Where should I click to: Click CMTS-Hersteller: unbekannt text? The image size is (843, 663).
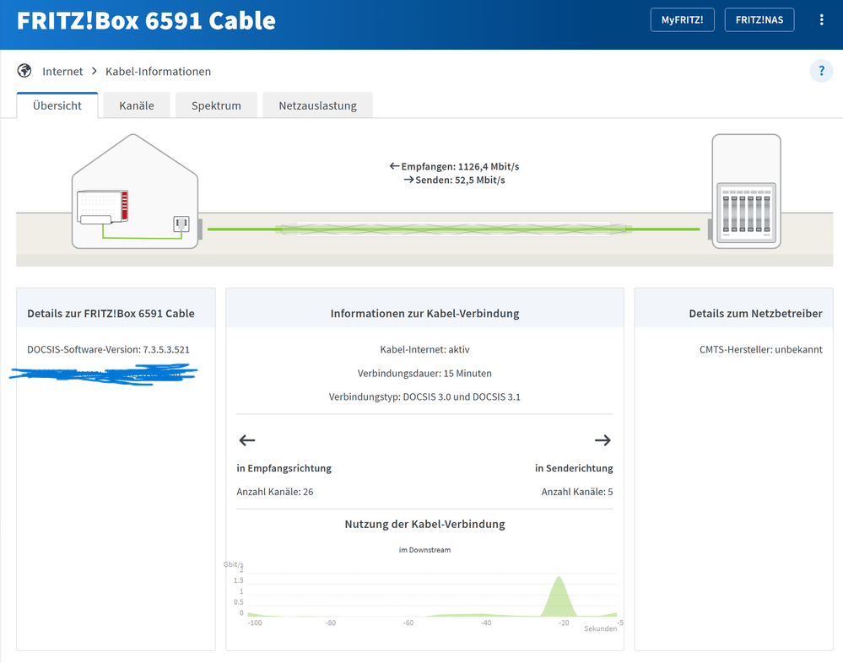[761, 349]
